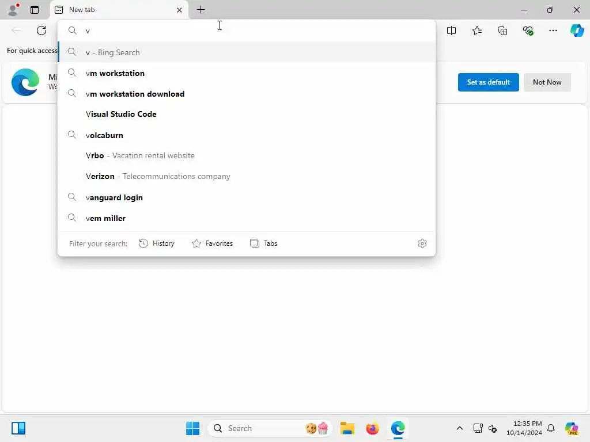
Task: Select 'vem miller' suggestion
Action: tap(247, 218)
